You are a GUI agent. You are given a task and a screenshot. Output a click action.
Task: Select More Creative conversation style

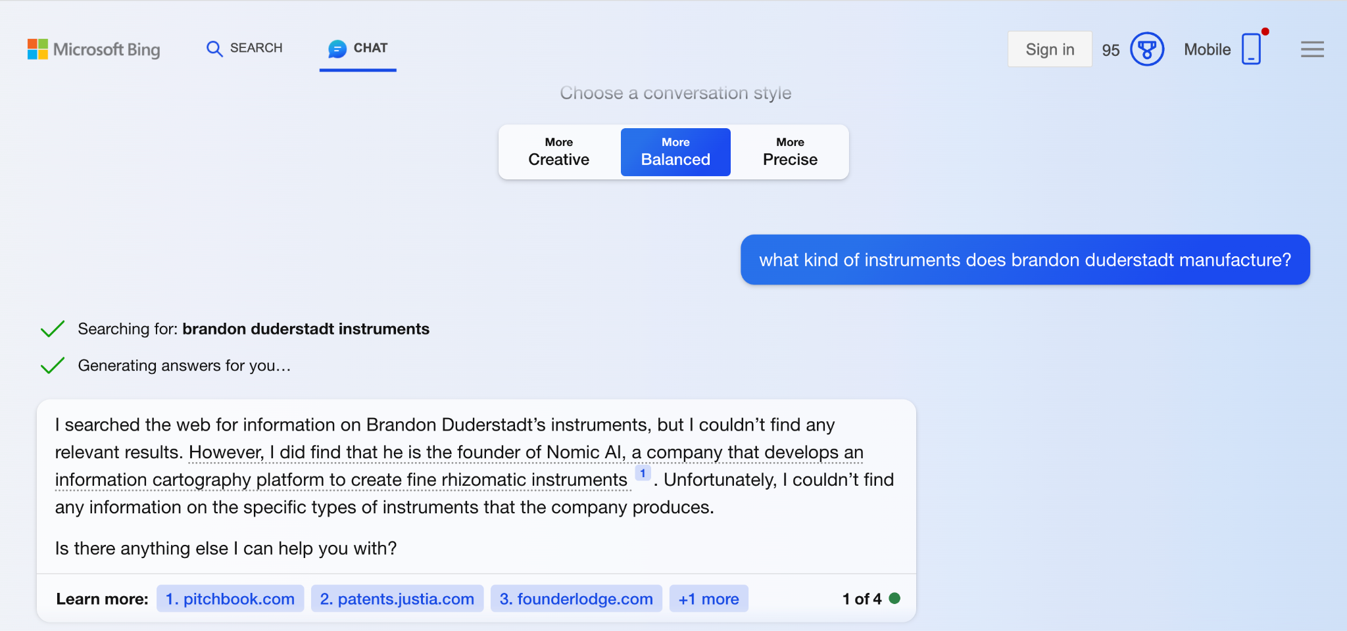click(559, 152)
